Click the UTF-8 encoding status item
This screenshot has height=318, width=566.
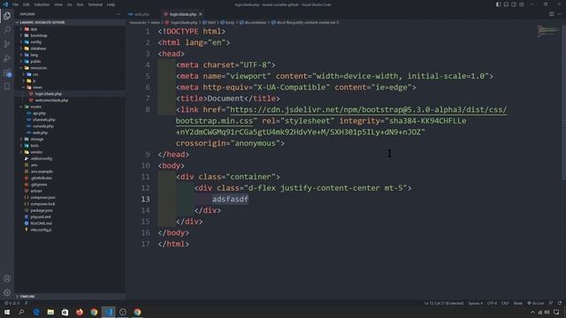pyautogui.click(x=492, y=303)
